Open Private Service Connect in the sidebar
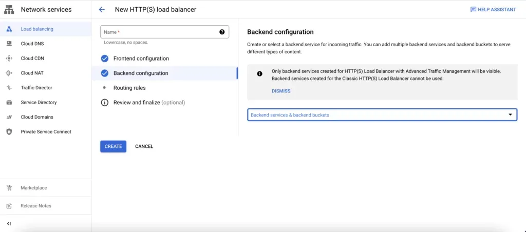Screen dimensions: 526x232 click(46, 132)
